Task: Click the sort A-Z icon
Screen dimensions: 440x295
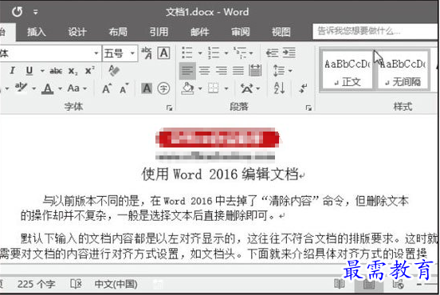Action: point(280,88)
